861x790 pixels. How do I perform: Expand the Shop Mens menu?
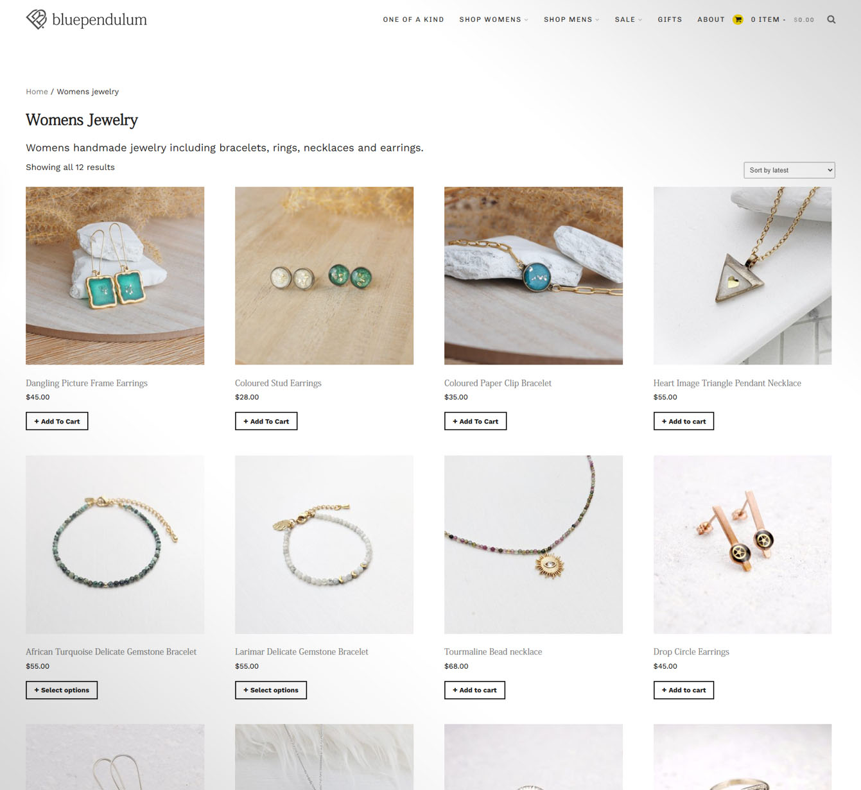click(x=571, y=20)
